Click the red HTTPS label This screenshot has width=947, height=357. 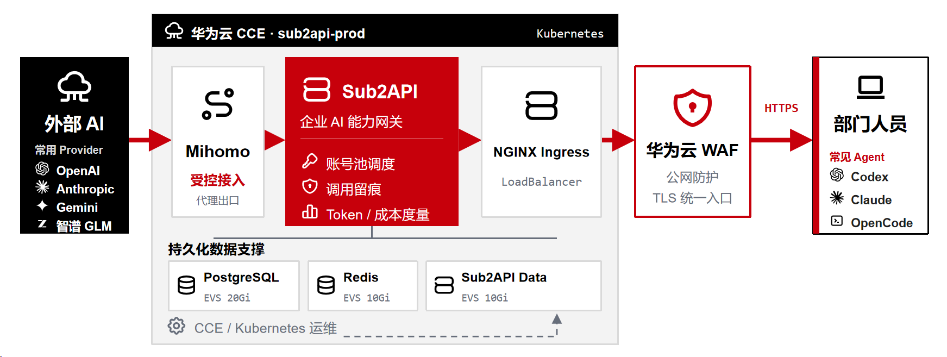781,108
